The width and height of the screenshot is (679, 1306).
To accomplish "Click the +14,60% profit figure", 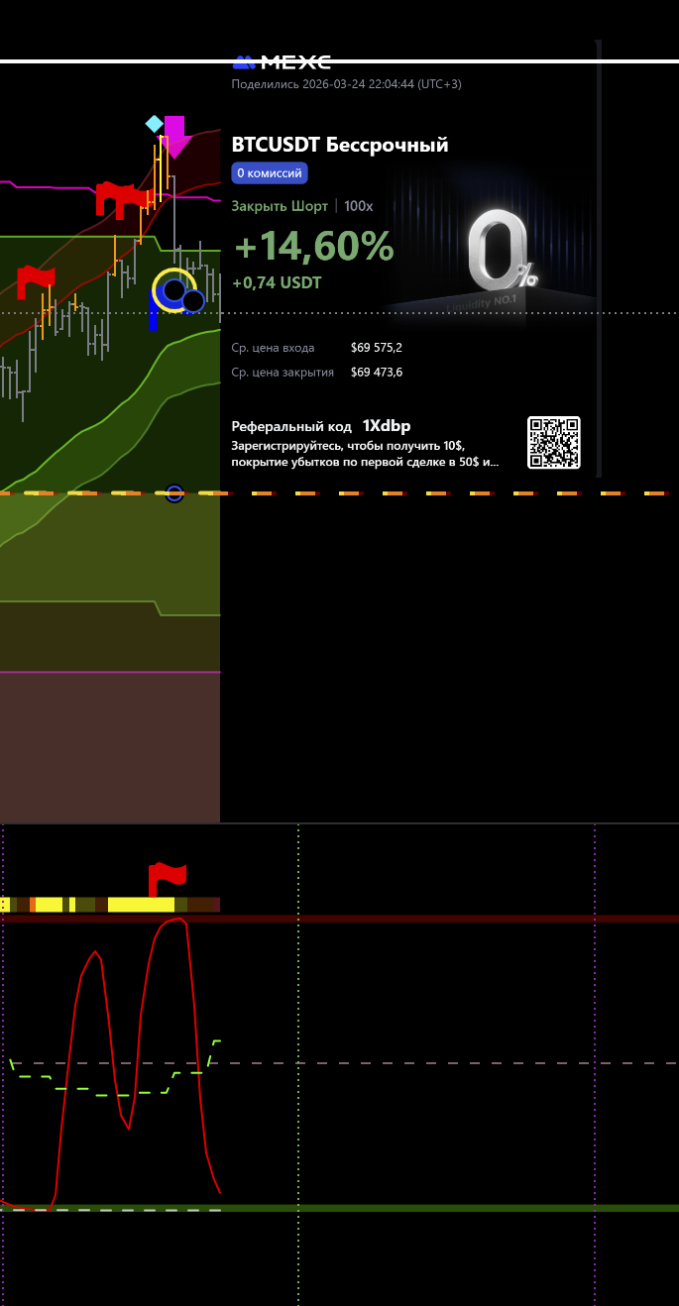I will click(x=313, y=247).
